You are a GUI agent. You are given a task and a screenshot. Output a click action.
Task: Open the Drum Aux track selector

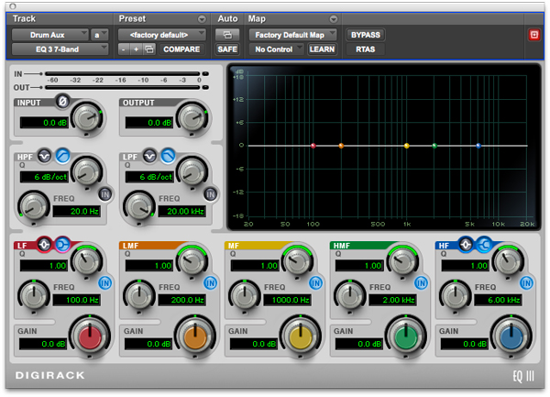click(x=49, y=35)
